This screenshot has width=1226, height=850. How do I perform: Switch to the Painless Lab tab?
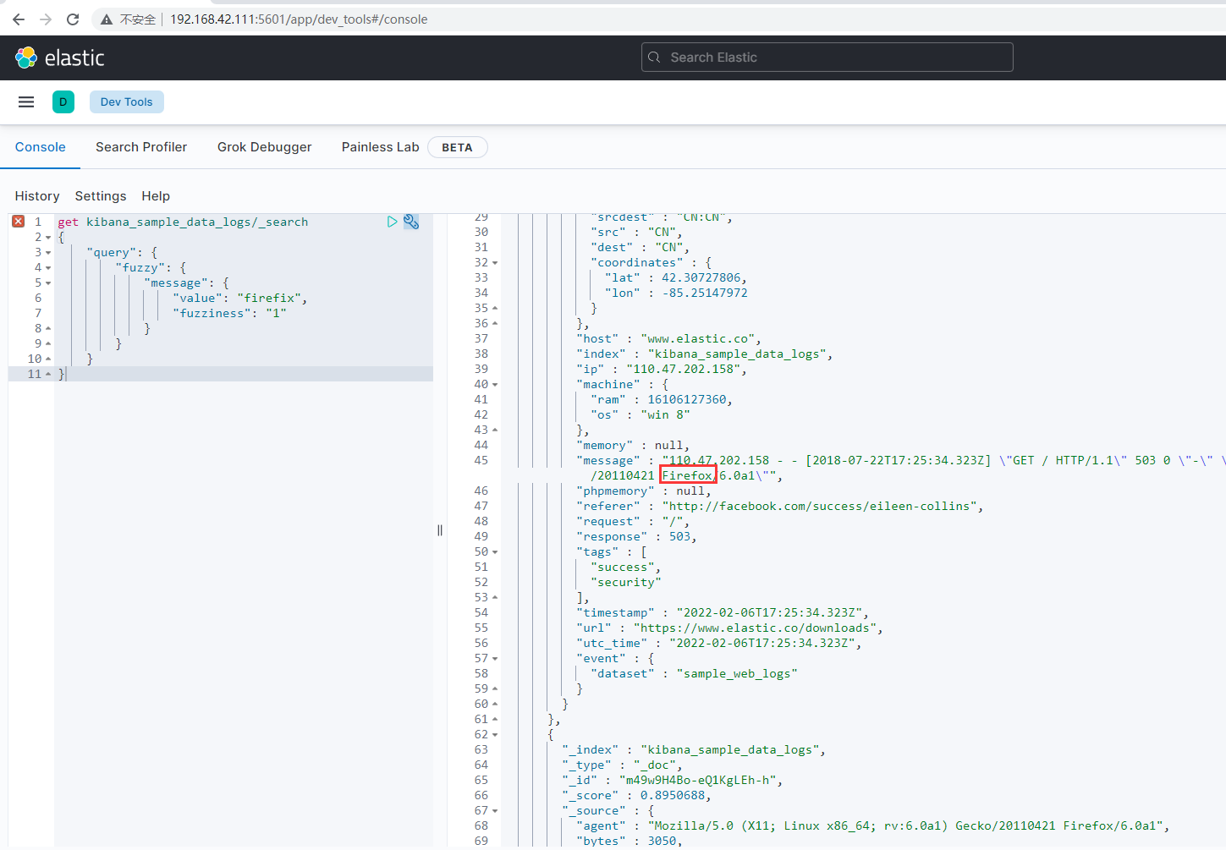pyautogui.click(x=380, y=147)
